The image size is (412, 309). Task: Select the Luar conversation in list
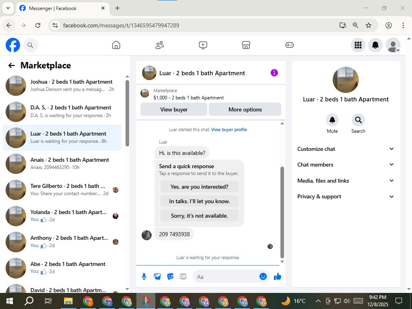62,138
